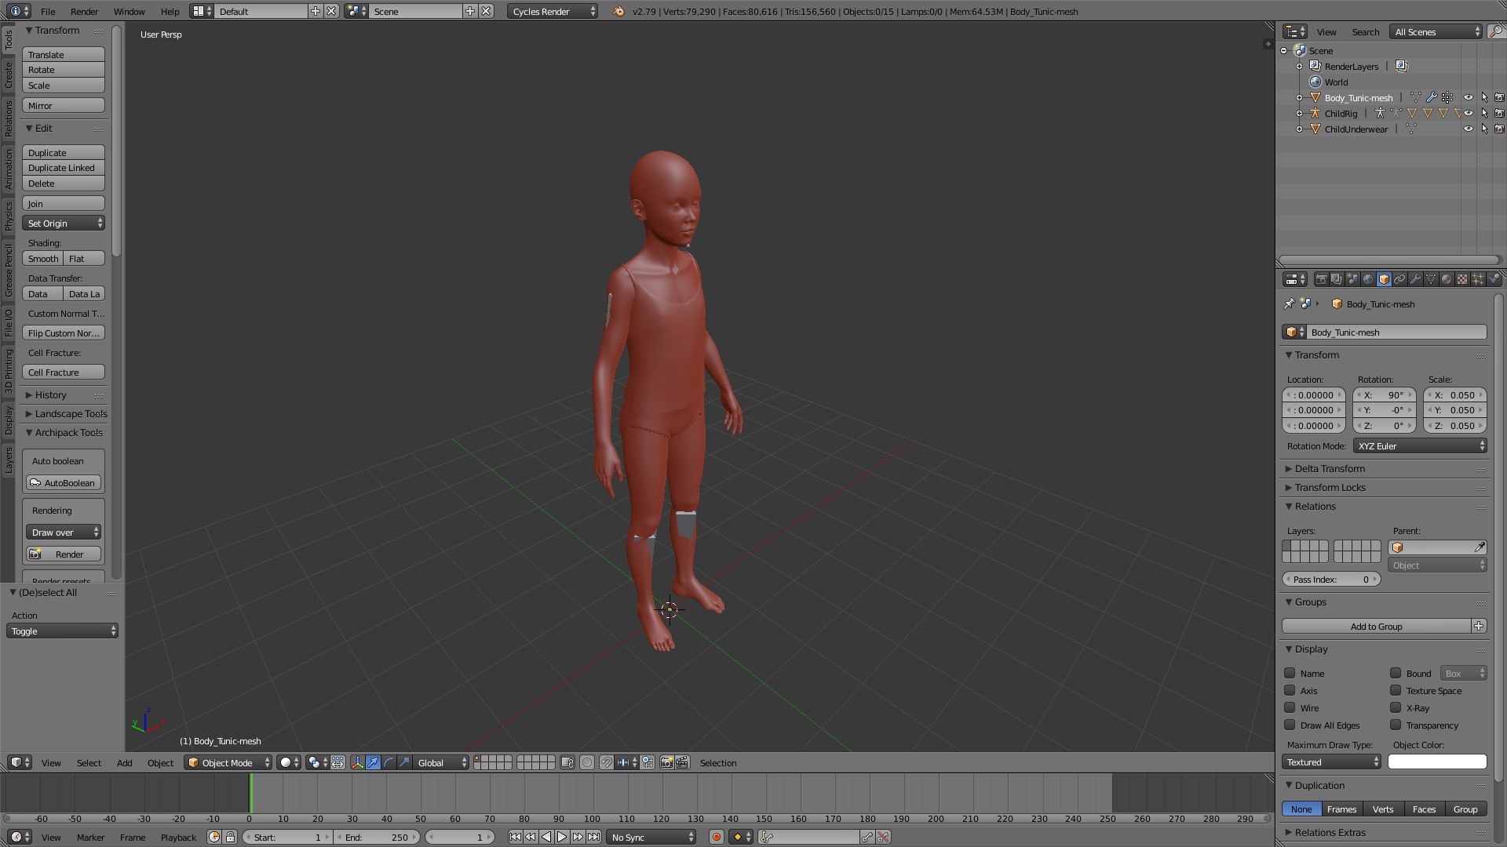
Task: Toggle visibility eye of ChildUnderwear
Action: tap(1469, 129)
